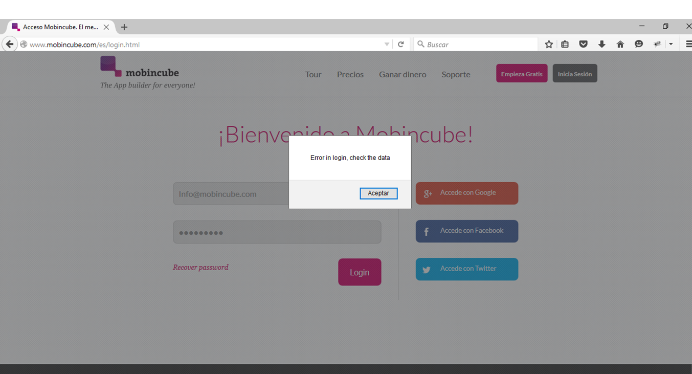Image resolution: width=692 pixels, height=374 pixels.
Task: Save page to Pocket icon
Action: pos(584,45)
